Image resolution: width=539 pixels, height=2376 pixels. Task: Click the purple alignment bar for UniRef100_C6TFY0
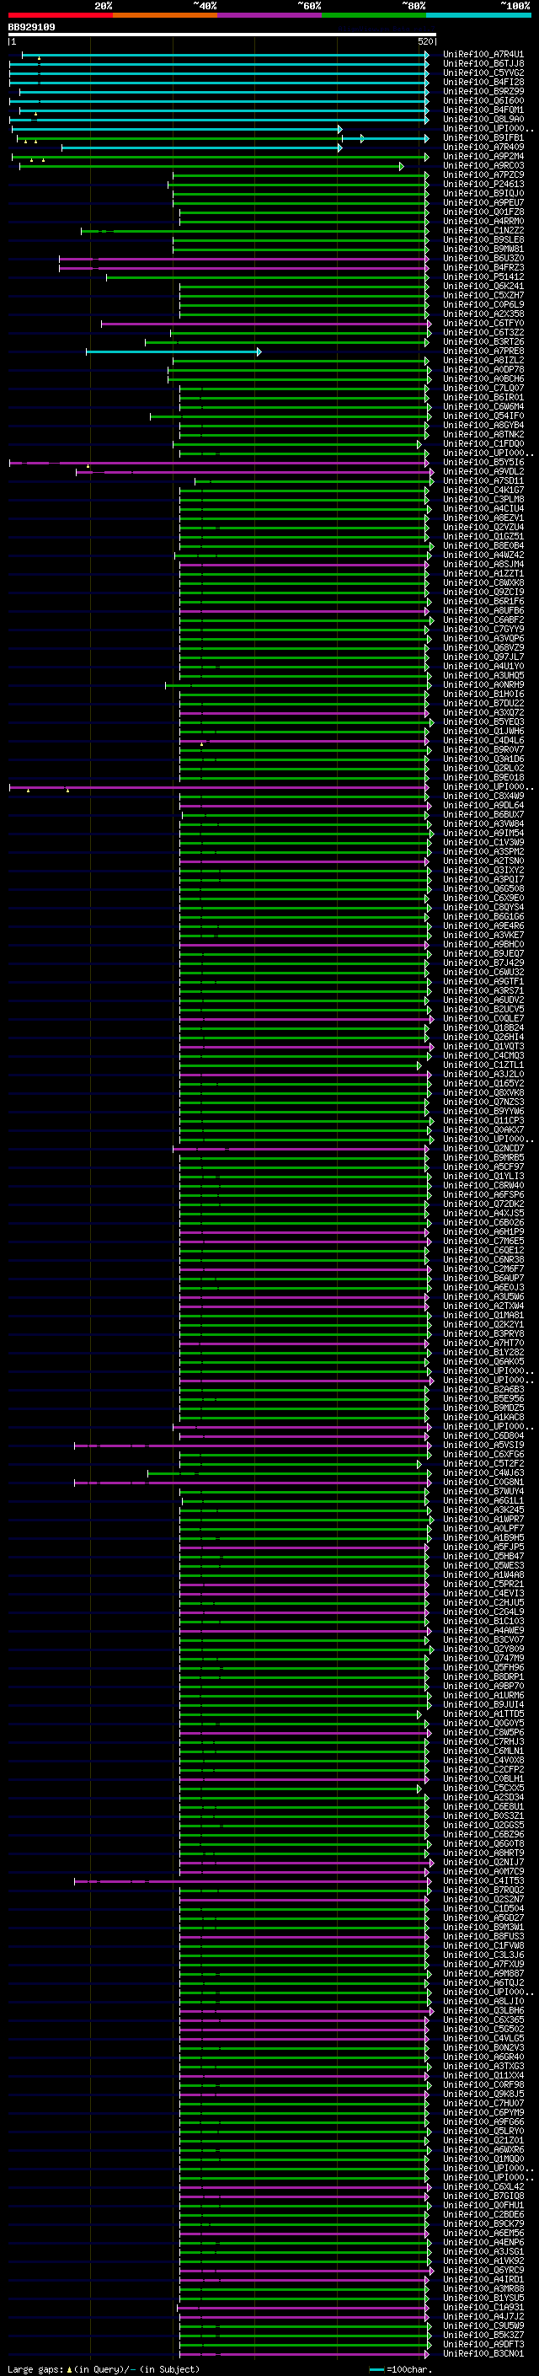tap(266, 324)
